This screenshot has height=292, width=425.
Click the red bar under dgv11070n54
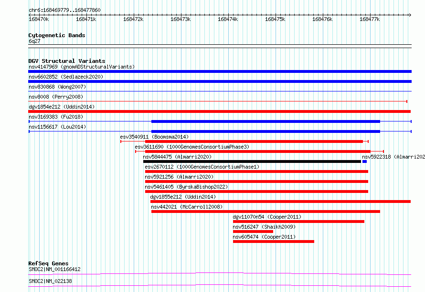298,222
